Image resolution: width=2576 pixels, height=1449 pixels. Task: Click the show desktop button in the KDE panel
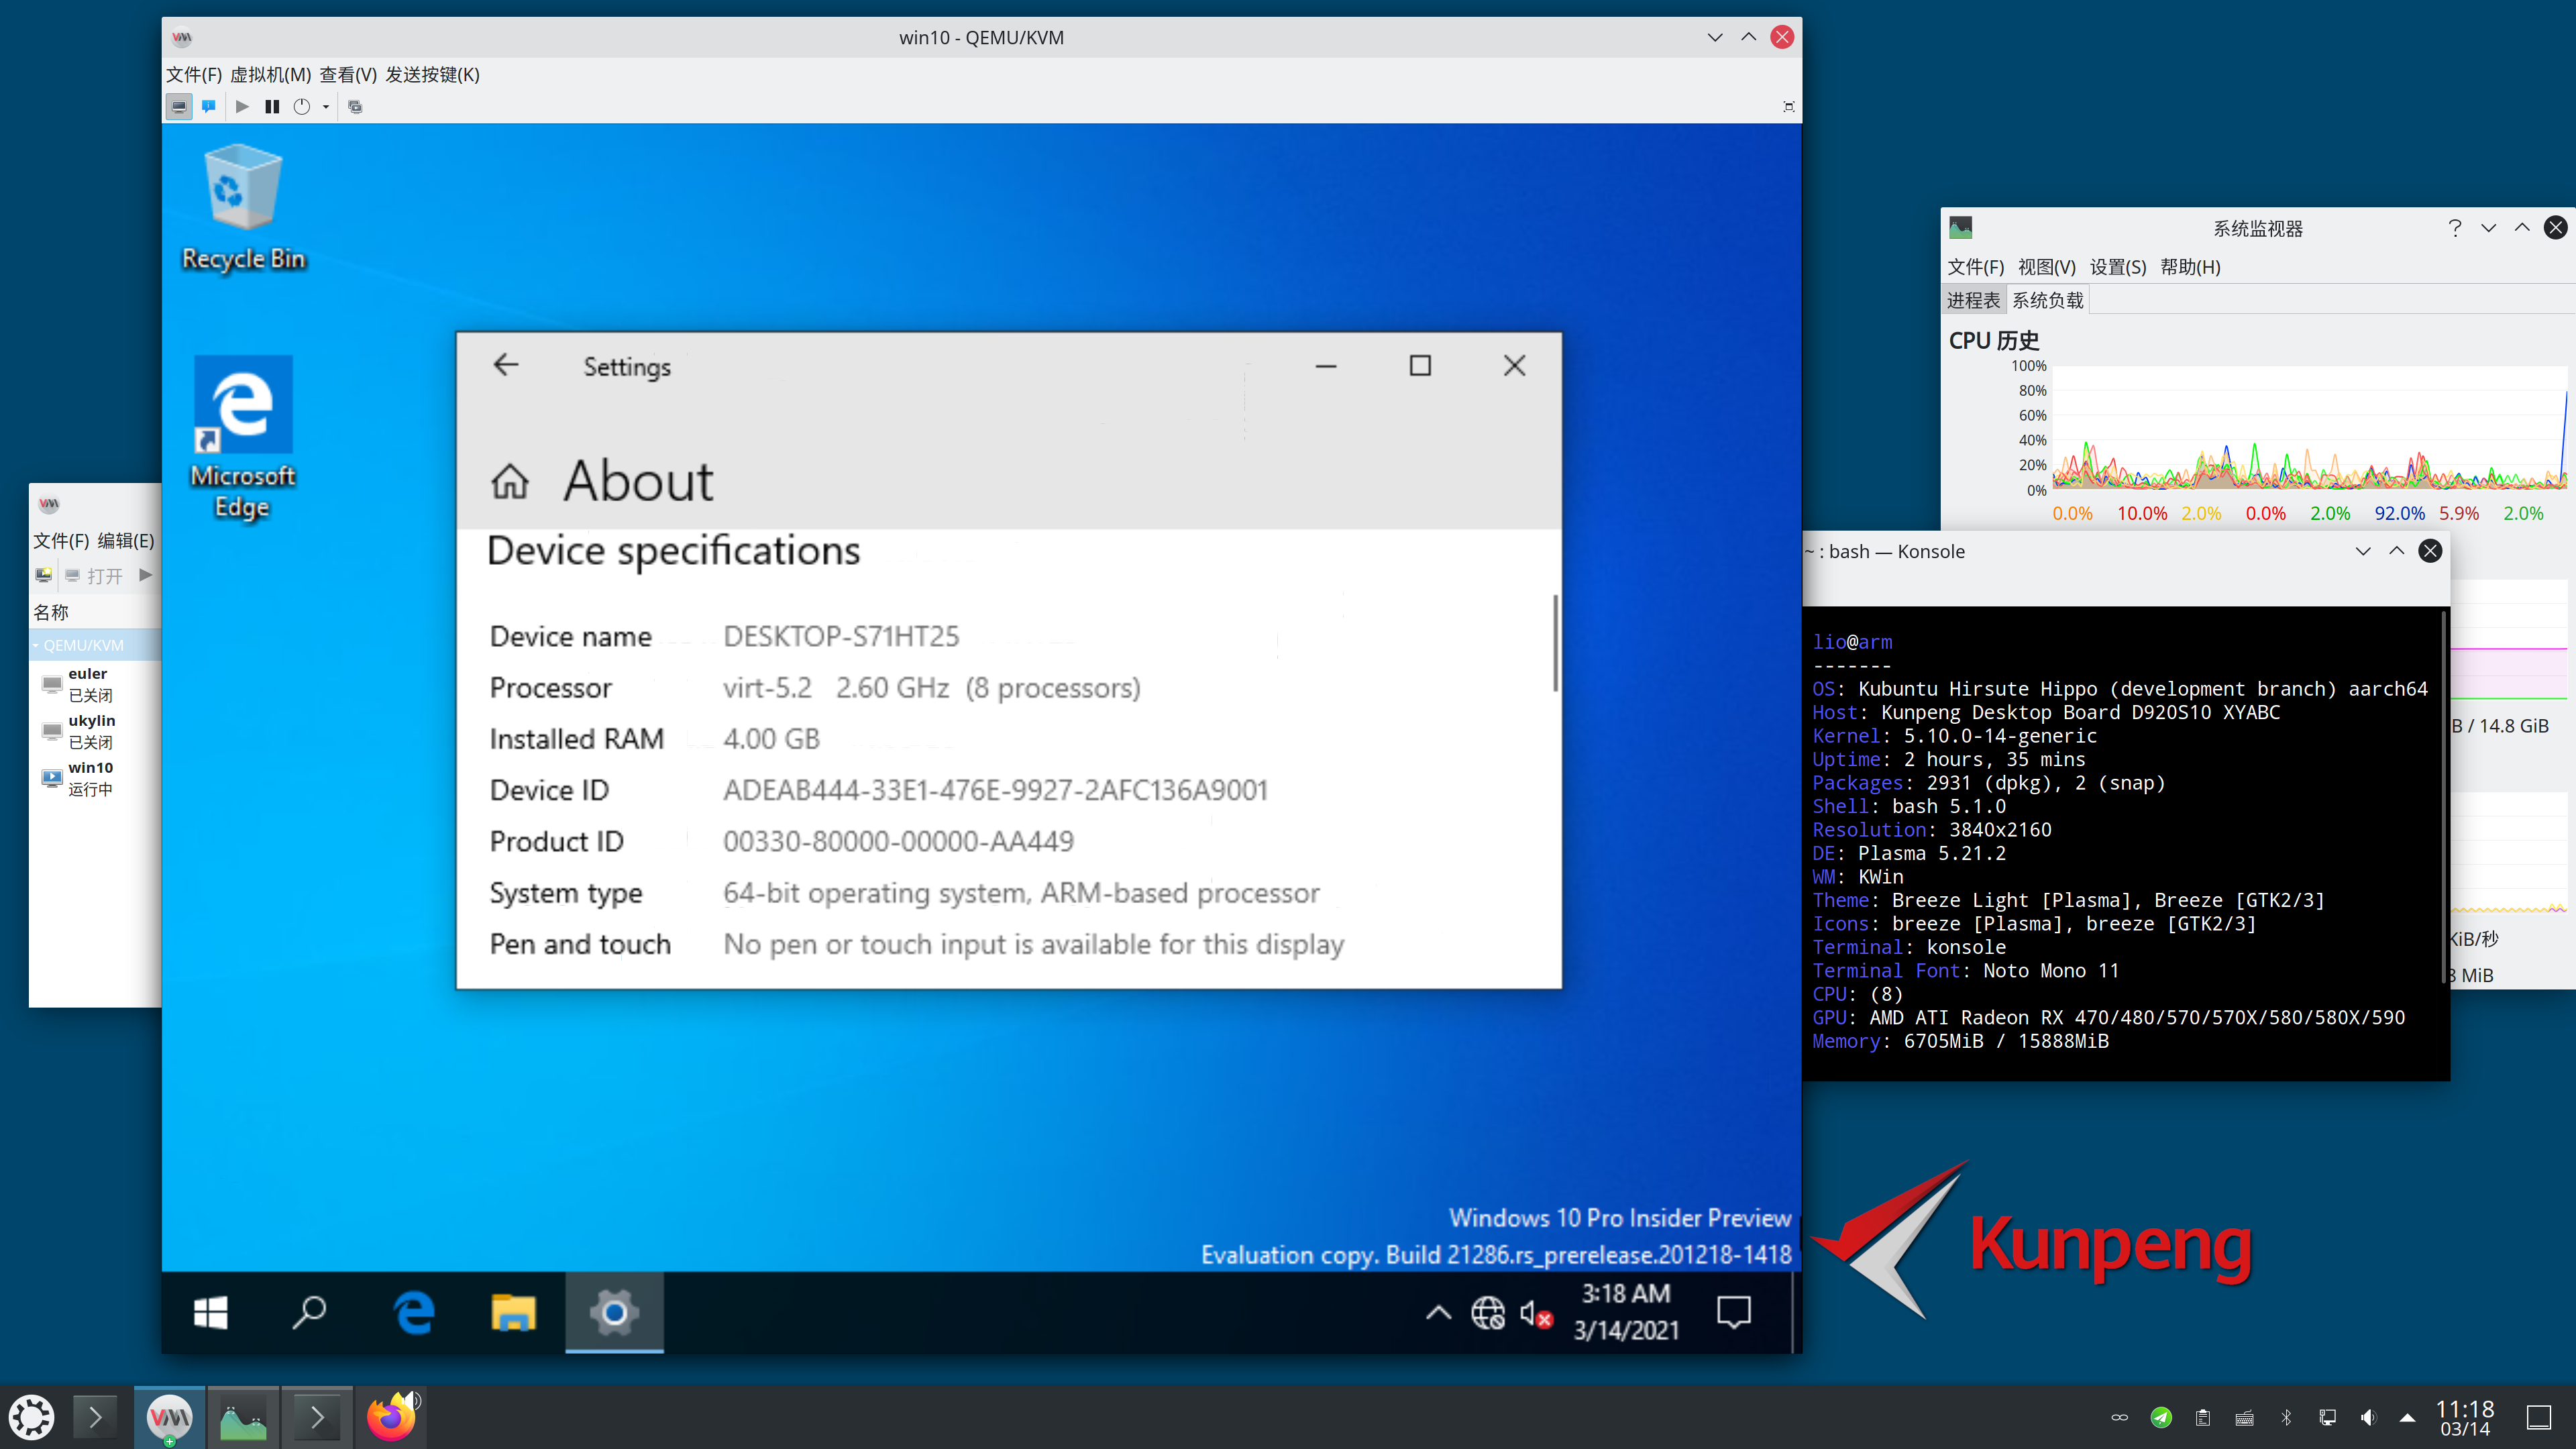click(2539, 1417)
